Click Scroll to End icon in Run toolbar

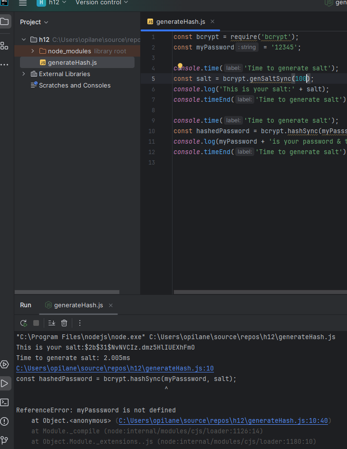click(x=52, y=323)
